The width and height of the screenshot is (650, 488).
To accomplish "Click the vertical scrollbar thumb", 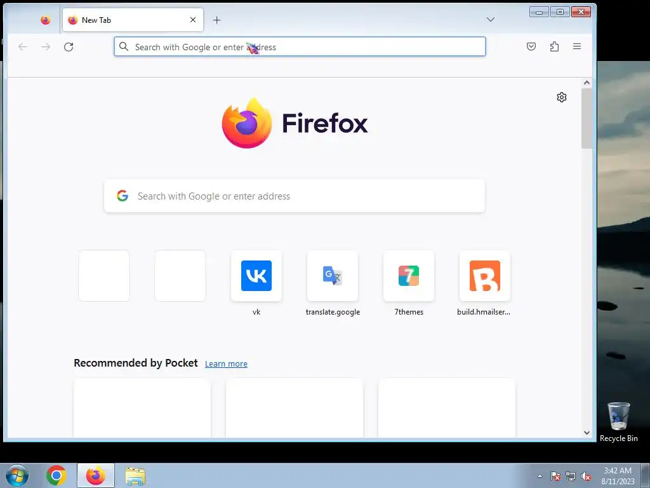I will pos(587,118).
